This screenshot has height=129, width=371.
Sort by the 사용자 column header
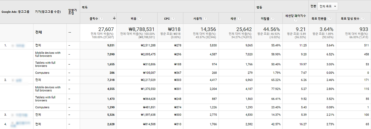[198, 18]
